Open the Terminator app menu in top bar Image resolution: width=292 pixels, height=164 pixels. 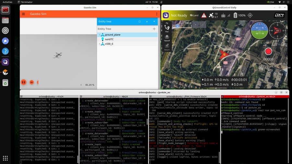[x=25, y=2]
